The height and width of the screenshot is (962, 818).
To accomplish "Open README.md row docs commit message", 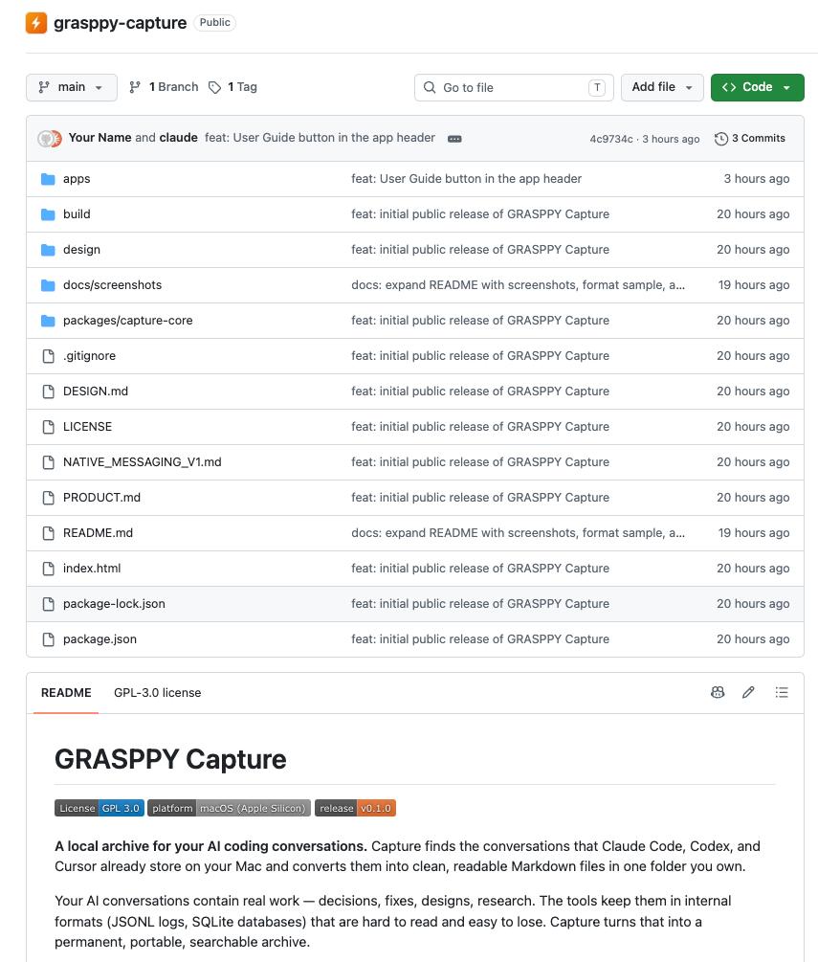I will point(519,533).
